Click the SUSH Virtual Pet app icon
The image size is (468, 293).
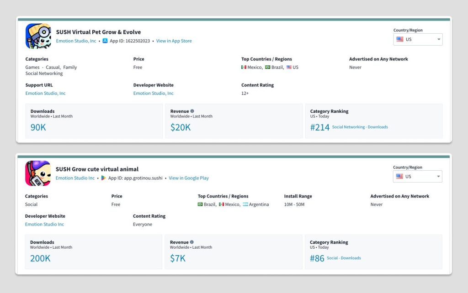[38, 36]
